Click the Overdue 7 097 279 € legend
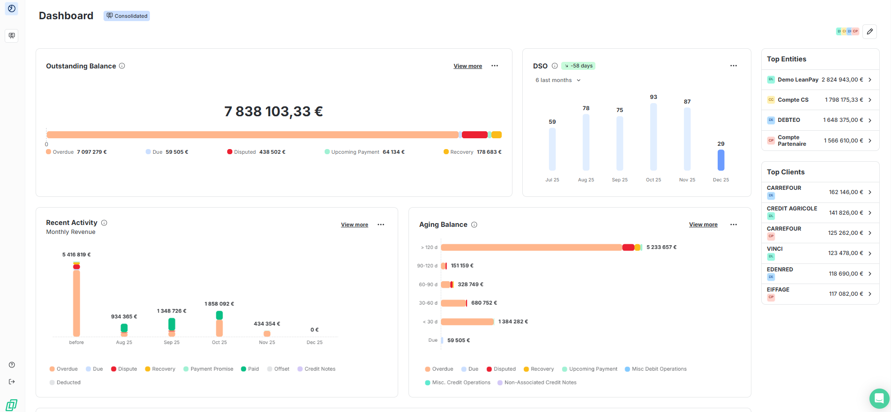This screenshot has height=412, width=891. pos(76,152)
